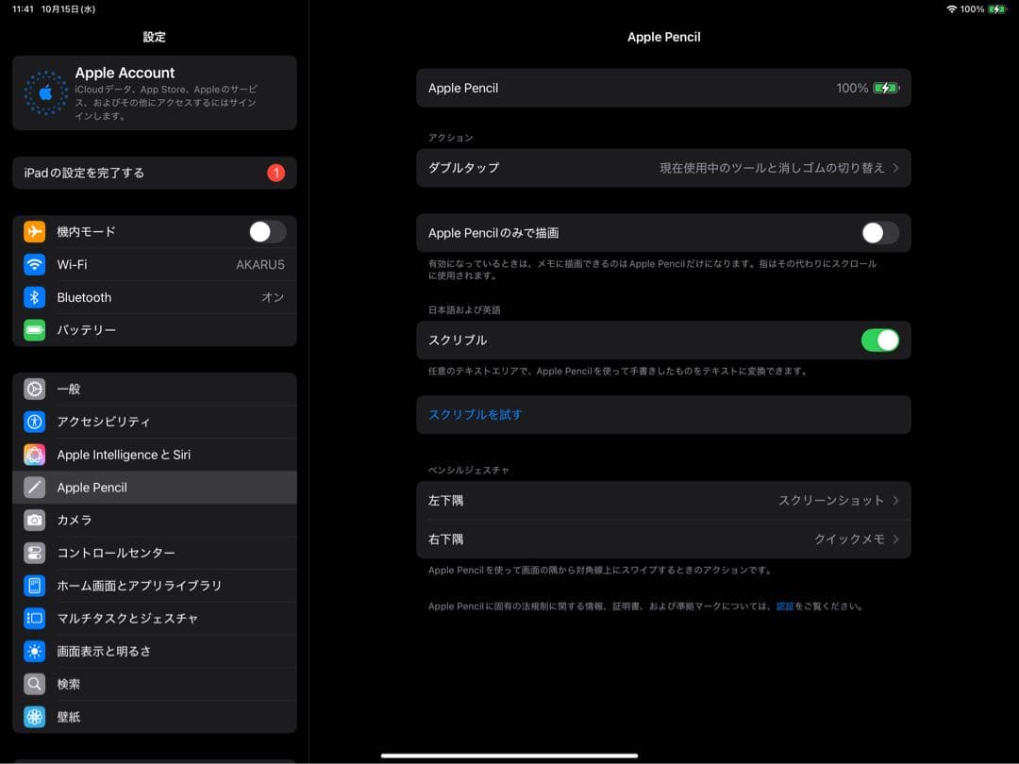Open コントロールセンター via its icon
1019x764 pixels.
(x=34, y=553)
